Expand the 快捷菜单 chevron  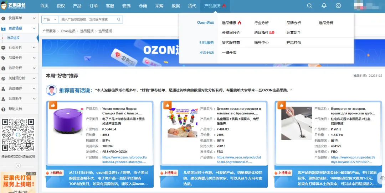click(34, 18)
